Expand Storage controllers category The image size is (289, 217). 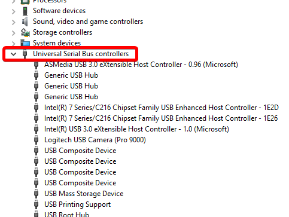click(x=13, y=33)
